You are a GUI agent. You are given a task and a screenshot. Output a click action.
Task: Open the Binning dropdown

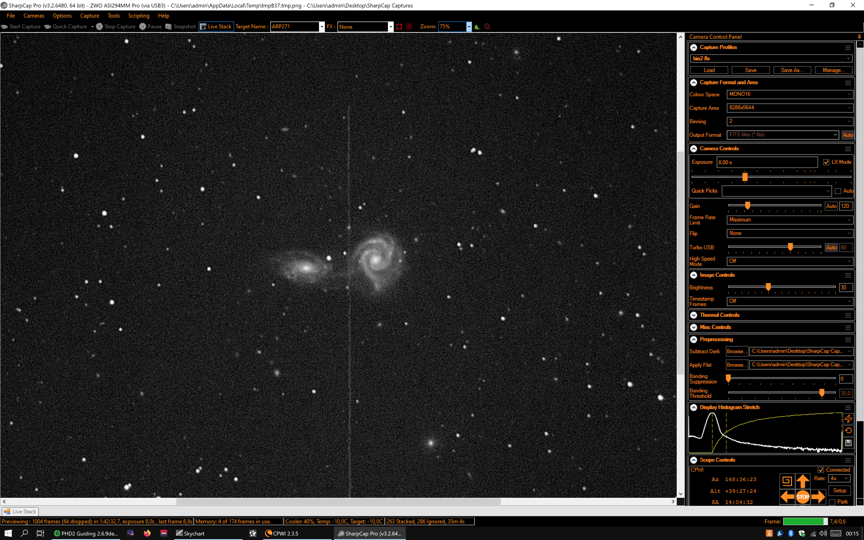coord(790,121)
